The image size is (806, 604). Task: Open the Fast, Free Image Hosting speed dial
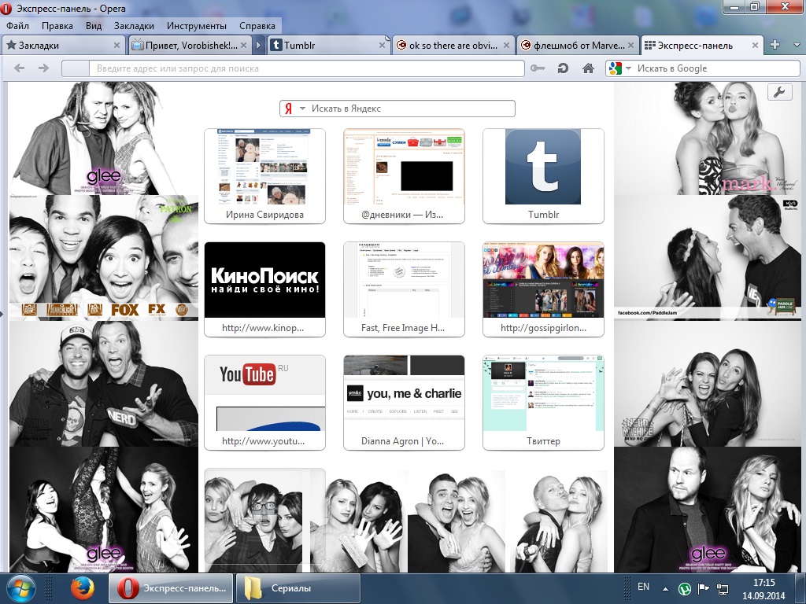pyautogui.click(x=404, y=289)
